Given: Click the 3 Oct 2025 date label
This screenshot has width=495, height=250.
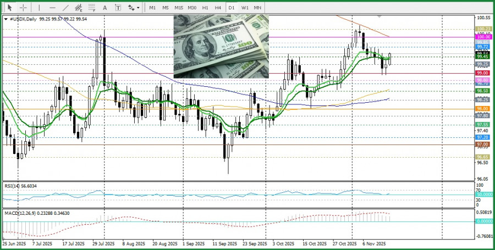Looking at the screenshot, I should pyautogui.click(x=284, y=245).
